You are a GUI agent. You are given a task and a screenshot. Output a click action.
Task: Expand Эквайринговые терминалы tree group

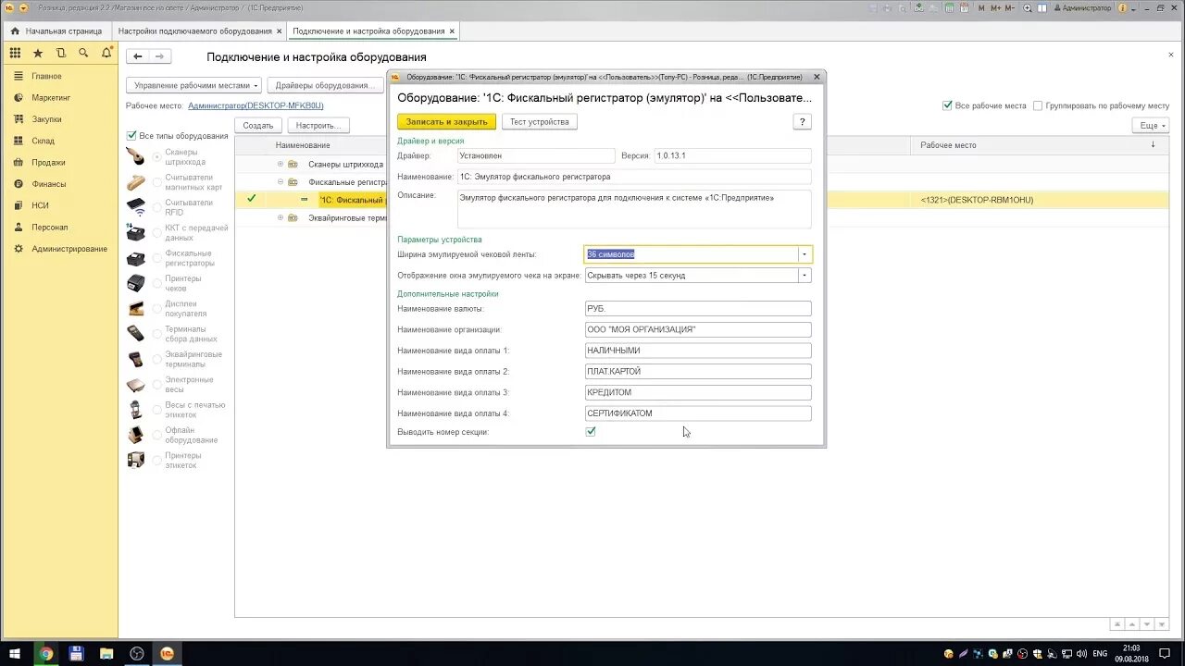click(281, 218)
